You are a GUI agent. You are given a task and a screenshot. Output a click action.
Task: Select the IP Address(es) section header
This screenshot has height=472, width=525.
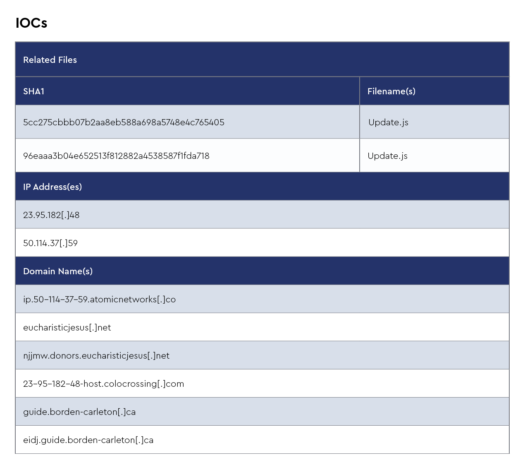click(52, 187)
